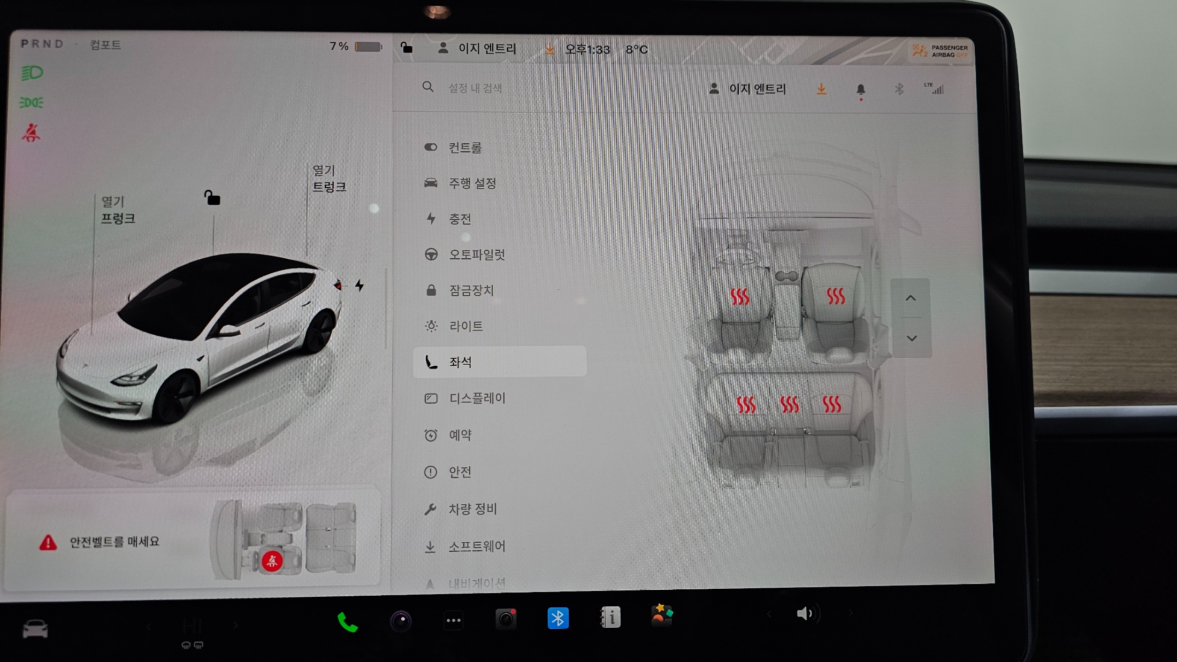Image resolution: width=1177 pixels, height=662 pixels.
Task: Click the 설정 내 검색 search field
Action: tap(475, 88)
